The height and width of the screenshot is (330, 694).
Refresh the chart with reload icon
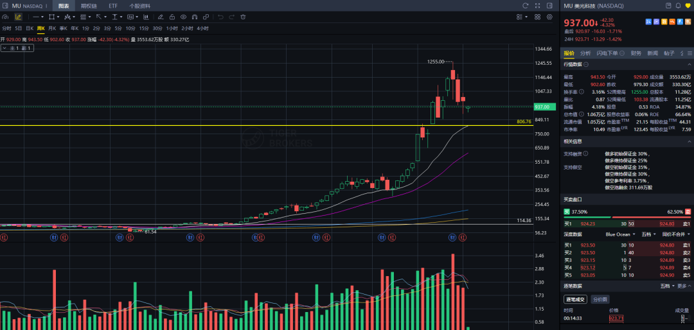pyautogui.click(x=526, y=6)
